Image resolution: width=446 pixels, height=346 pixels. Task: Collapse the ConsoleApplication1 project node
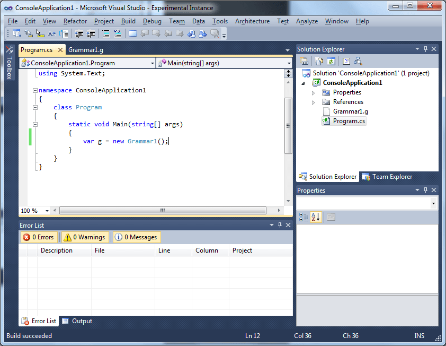coord(303,83)
